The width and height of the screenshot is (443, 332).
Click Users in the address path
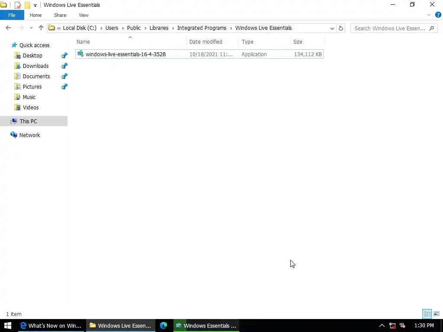click(x=112, y=28)
